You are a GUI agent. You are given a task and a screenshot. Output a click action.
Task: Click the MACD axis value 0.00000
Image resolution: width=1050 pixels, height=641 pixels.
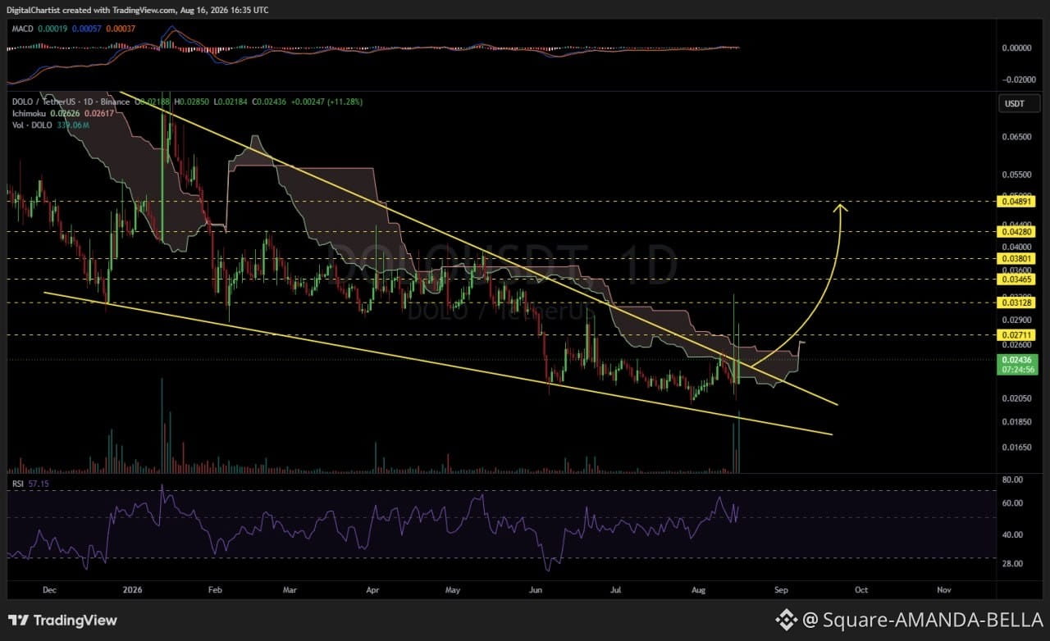tap(1017, 48)
